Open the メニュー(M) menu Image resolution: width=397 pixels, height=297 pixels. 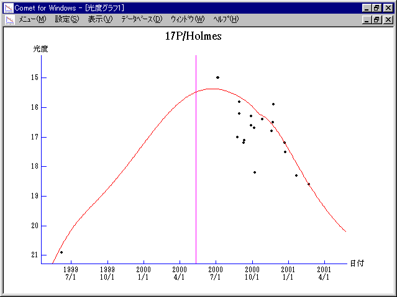tap(32, 19)
